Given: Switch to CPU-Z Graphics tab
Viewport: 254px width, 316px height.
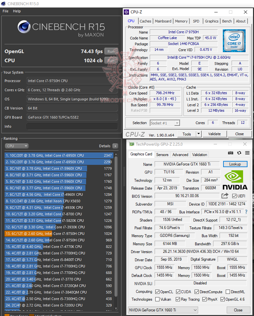Looking at the screenshot, I should pyautogui.click(x=211, y=21).
